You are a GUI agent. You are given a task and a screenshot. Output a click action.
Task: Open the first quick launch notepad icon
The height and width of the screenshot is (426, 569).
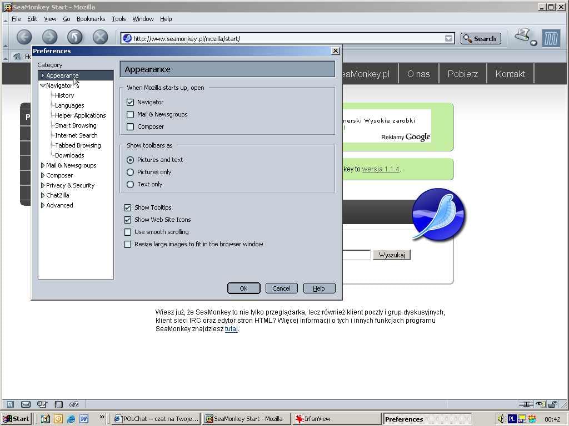point(46,419)
